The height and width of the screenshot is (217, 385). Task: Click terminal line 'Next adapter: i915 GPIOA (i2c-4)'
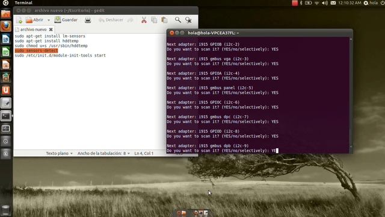coord(203,74)
